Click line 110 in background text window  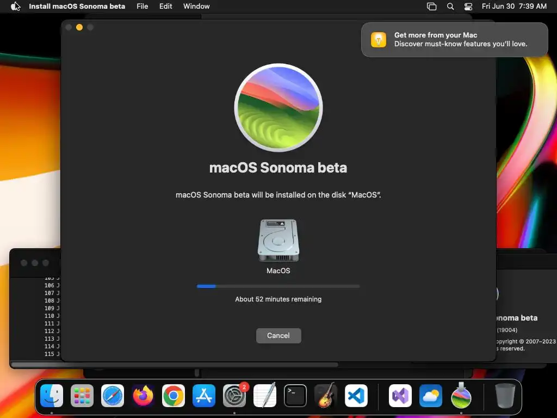pos(52,316)
